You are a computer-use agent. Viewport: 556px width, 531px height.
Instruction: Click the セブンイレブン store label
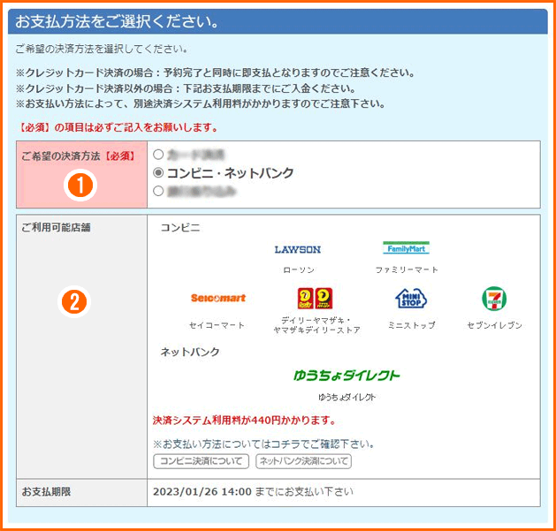(x=495, y=325)
